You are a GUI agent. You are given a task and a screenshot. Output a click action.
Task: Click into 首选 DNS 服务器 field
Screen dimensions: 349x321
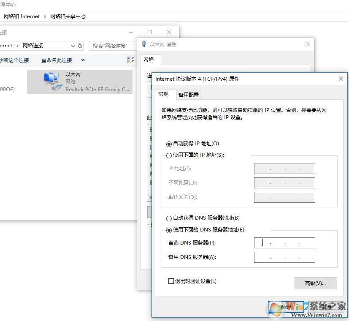tap(284, 243)
